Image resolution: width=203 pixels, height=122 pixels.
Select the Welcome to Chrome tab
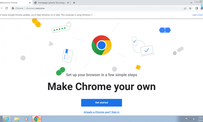[x=14, y=3]
